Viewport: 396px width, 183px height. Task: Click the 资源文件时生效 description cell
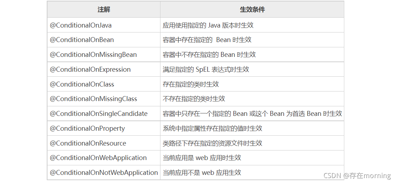point(213,143)
